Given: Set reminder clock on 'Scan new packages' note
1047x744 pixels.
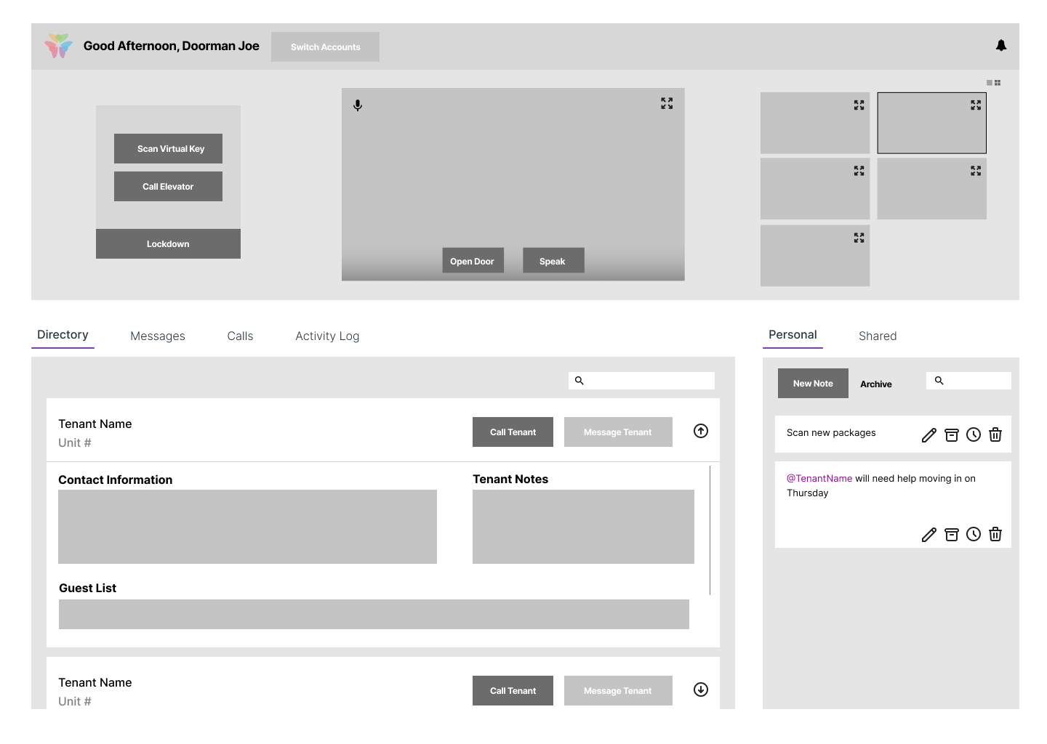Looking at the screenshot, I should (974, 435).
